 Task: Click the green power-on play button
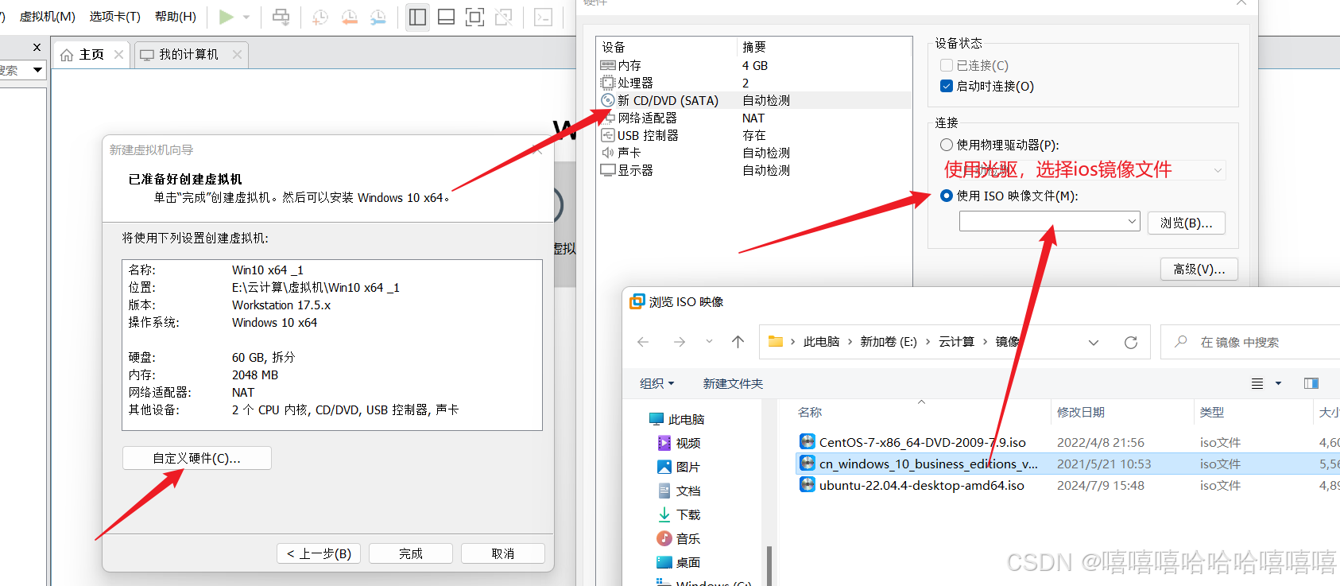click(x=227, y=17)
